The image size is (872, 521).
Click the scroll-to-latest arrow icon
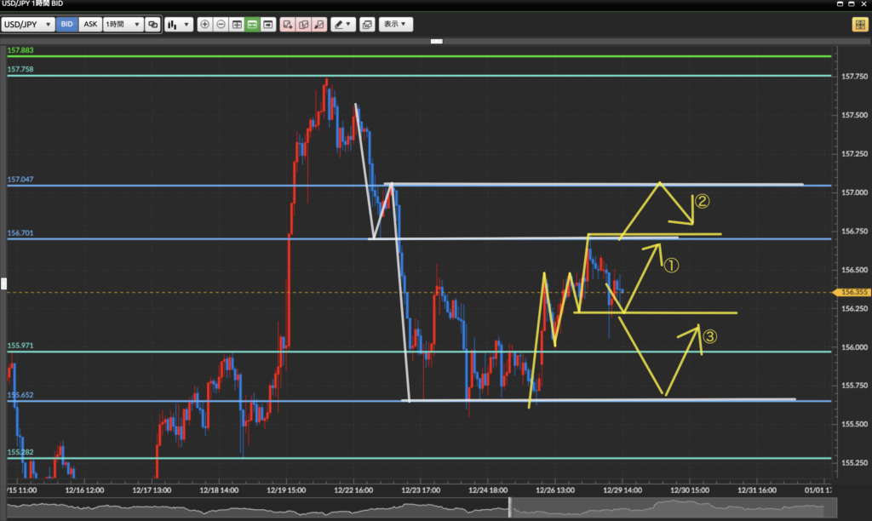269,25
